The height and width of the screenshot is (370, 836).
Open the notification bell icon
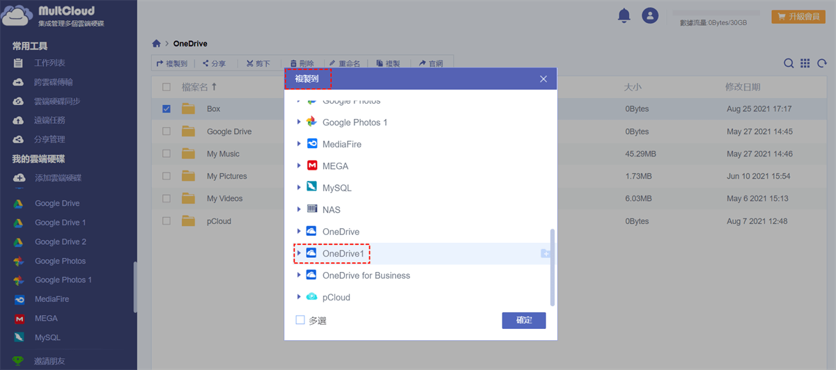[624, 15]
